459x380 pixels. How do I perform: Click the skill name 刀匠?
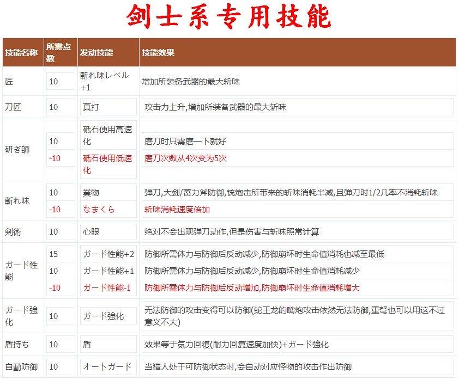(x=13, y=107)
